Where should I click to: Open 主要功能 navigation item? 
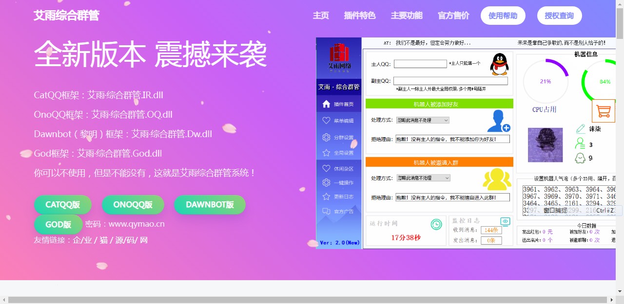(407, 16)
